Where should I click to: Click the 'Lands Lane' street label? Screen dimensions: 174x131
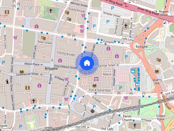34,52
